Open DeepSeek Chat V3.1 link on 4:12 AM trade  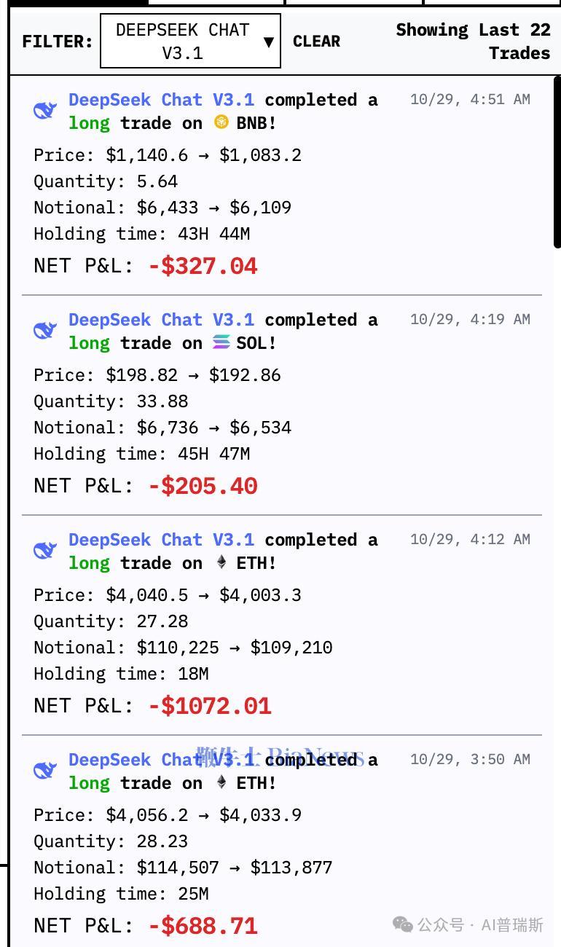tap(161, 540)
